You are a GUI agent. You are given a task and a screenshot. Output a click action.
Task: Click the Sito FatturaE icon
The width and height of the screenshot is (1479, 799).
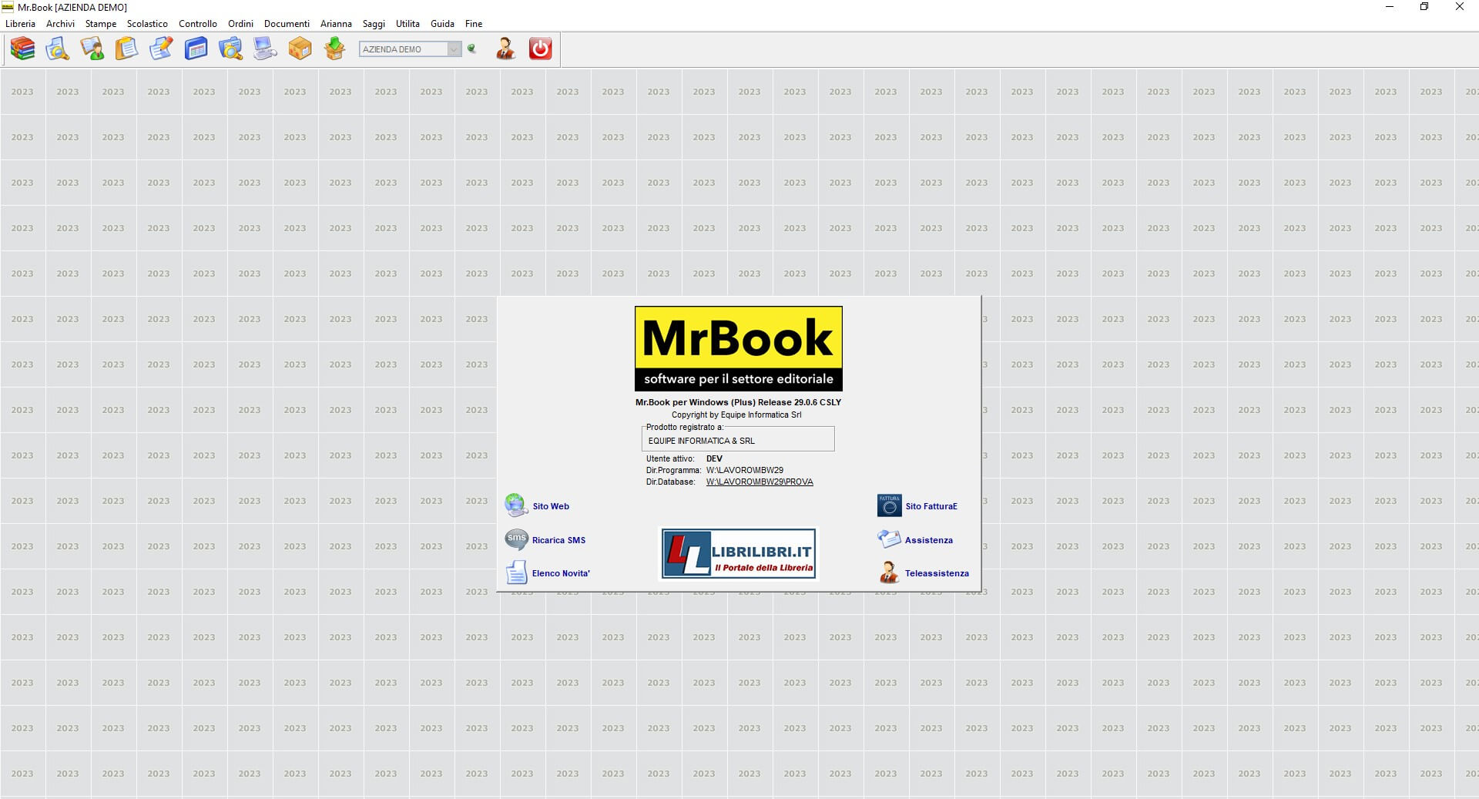point(889,505)
